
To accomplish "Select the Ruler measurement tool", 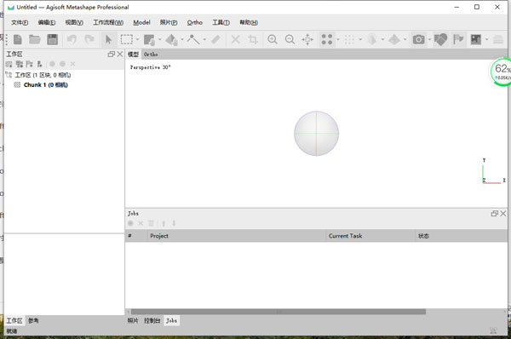I will 215,39.
